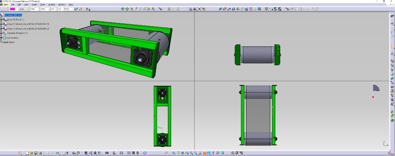This screenshot has width=395, height=156.
Task: Open the Insert menu
Action: pyautogui.click(x=34, y=5)
